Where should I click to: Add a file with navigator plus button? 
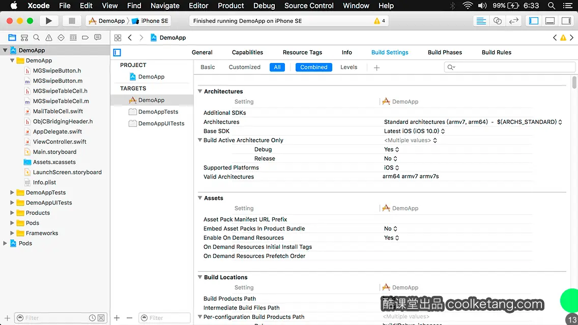pyautogui.click(x=7, y=318)
